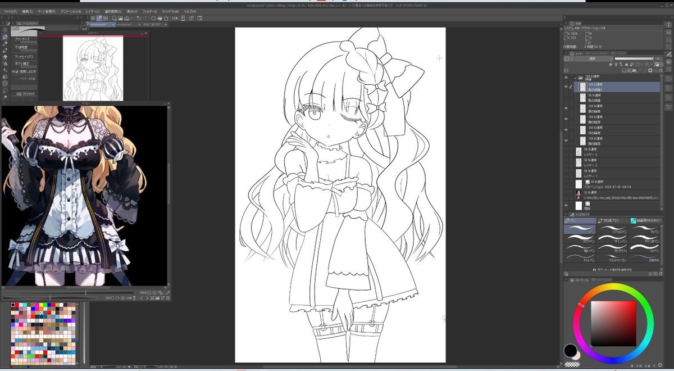Click the Save icon in command bar
This screenshot has width=674, height=371.
[x=126, y=18]
